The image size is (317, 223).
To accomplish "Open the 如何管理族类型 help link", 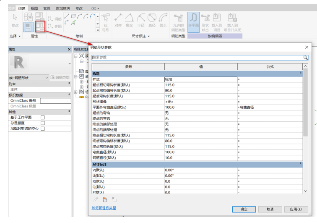I will click(104, 208).
